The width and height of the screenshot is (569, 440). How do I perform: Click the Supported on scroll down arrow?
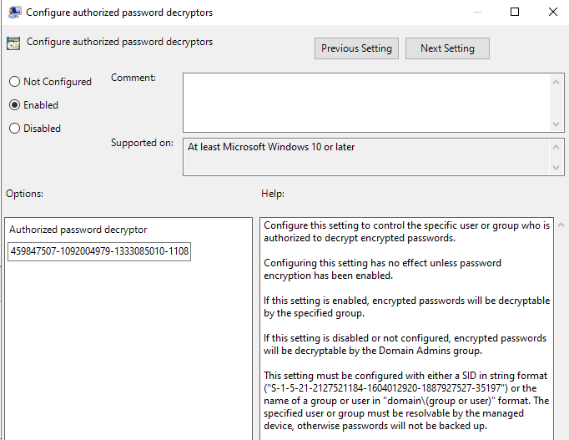coord(556,168)
